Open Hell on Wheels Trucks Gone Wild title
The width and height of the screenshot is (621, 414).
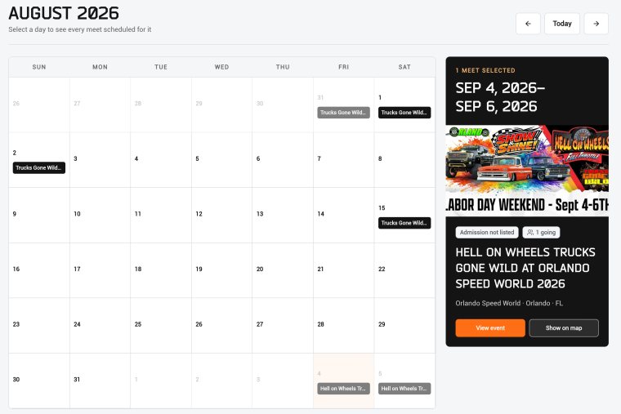525,268
